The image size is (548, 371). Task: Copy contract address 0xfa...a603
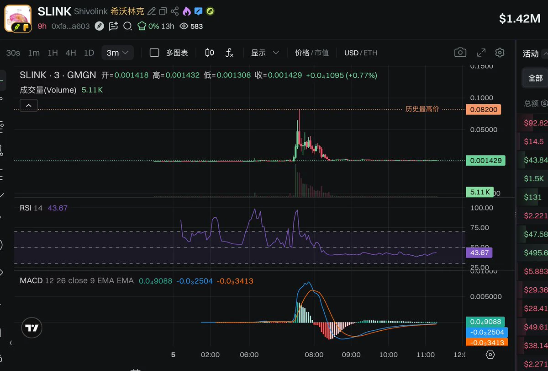[70, 26]
